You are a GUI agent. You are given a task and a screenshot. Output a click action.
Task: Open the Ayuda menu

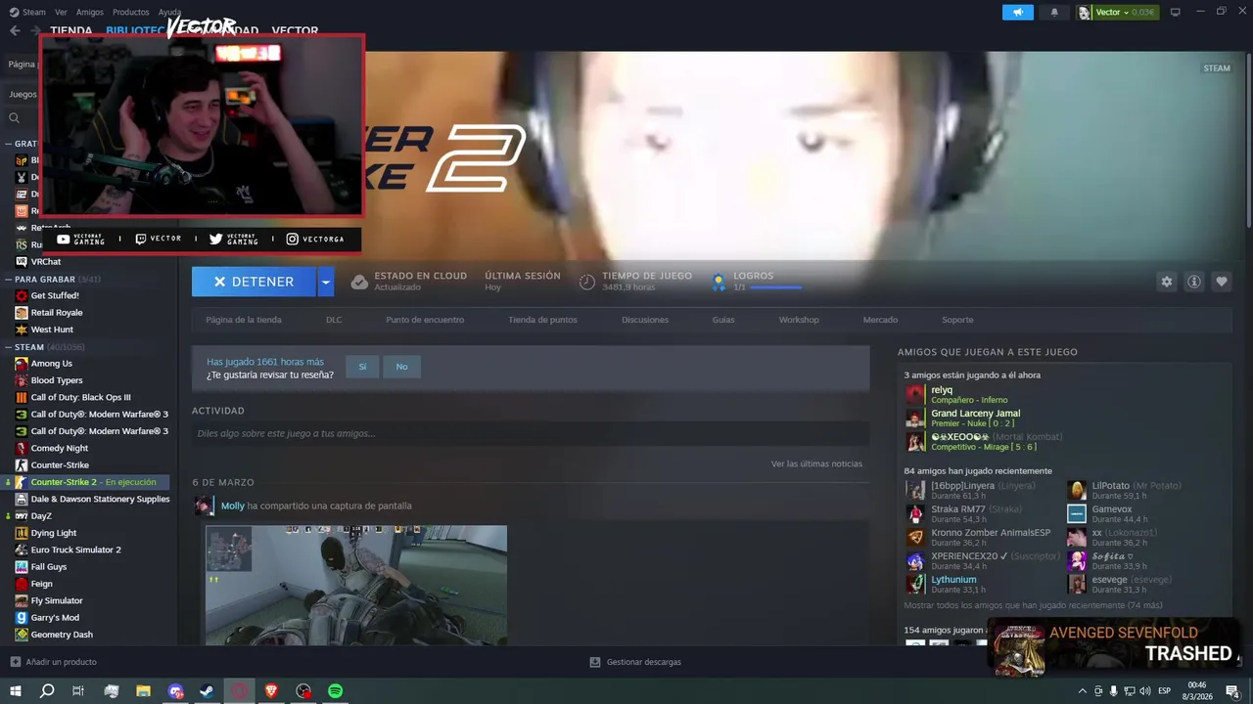tap(169, 12)
